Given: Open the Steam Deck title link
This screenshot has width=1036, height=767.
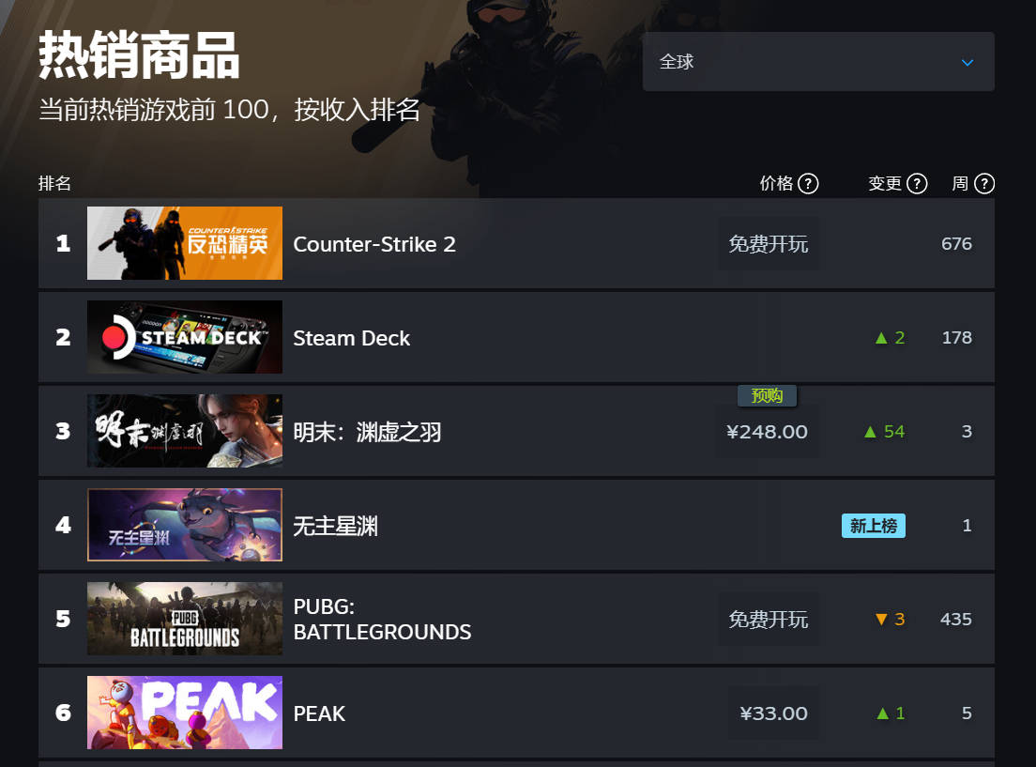Looking at the screenshot, I should pyautogui.click(x=352, y=338).
